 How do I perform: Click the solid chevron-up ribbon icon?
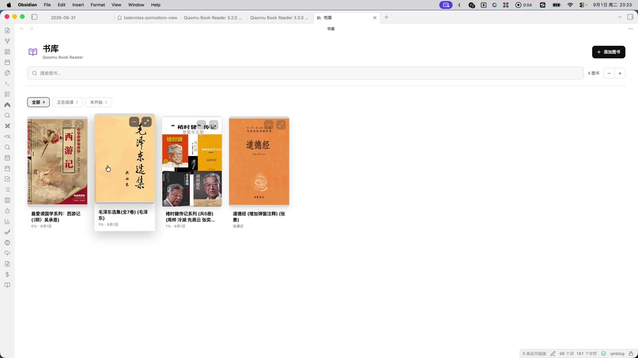click(x=7, y=105)
